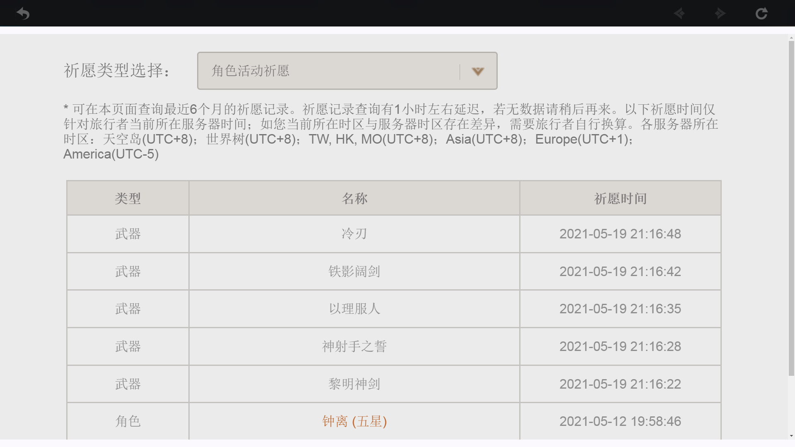The width and height of the screenshot is (795, 447).
Task: Click the vertical scrollbar thumb
Action: pyautogui.click(x=791, y=207)
